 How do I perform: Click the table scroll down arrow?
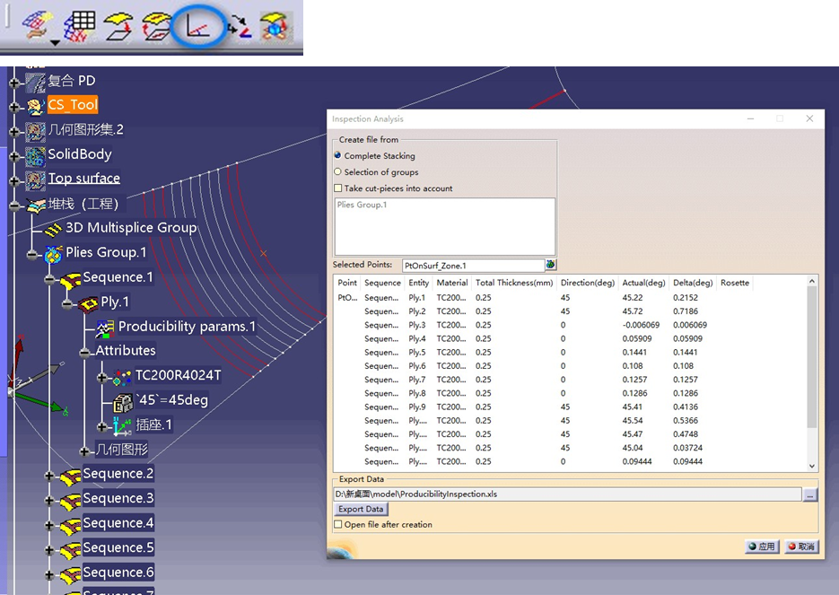click(x=812, y=466)
